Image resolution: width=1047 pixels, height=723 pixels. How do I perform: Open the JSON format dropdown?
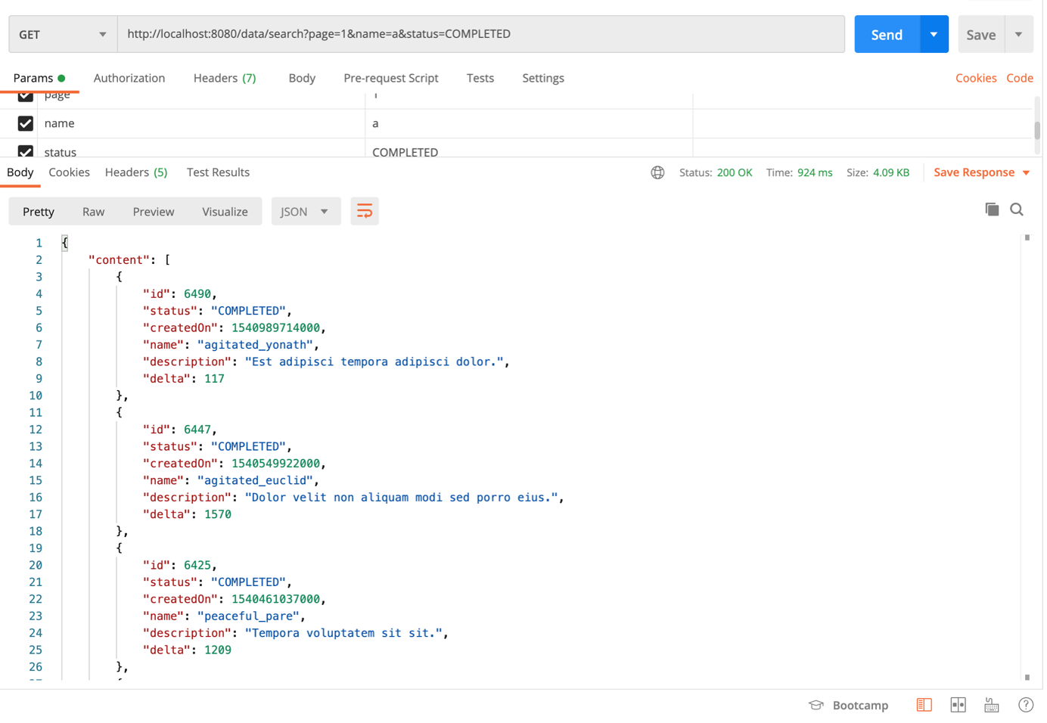click(306, 212)
